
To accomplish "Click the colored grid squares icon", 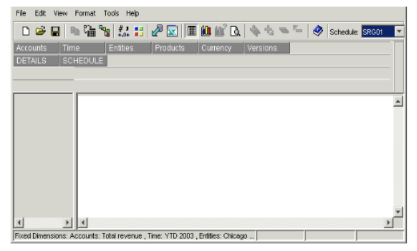I will click(x=138, y=32).
